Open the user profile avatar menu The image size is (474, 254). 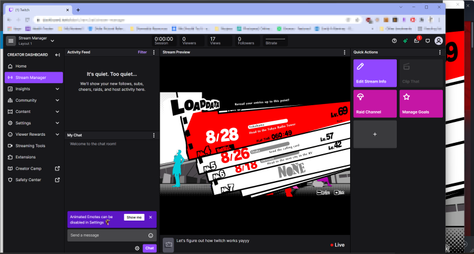[x=438, y=41]
